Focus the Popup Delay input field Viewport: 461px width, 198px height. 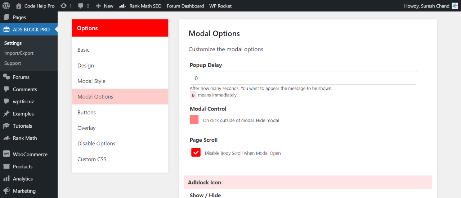303,78
